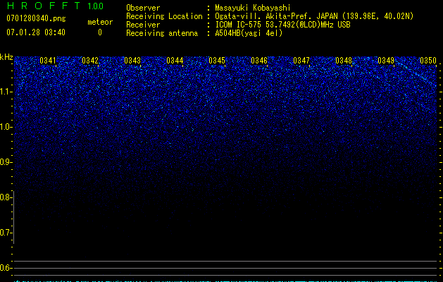Click the 1.0 kHz axis label
This screenshot has height=282, width=443.
[x=6, y=127]
